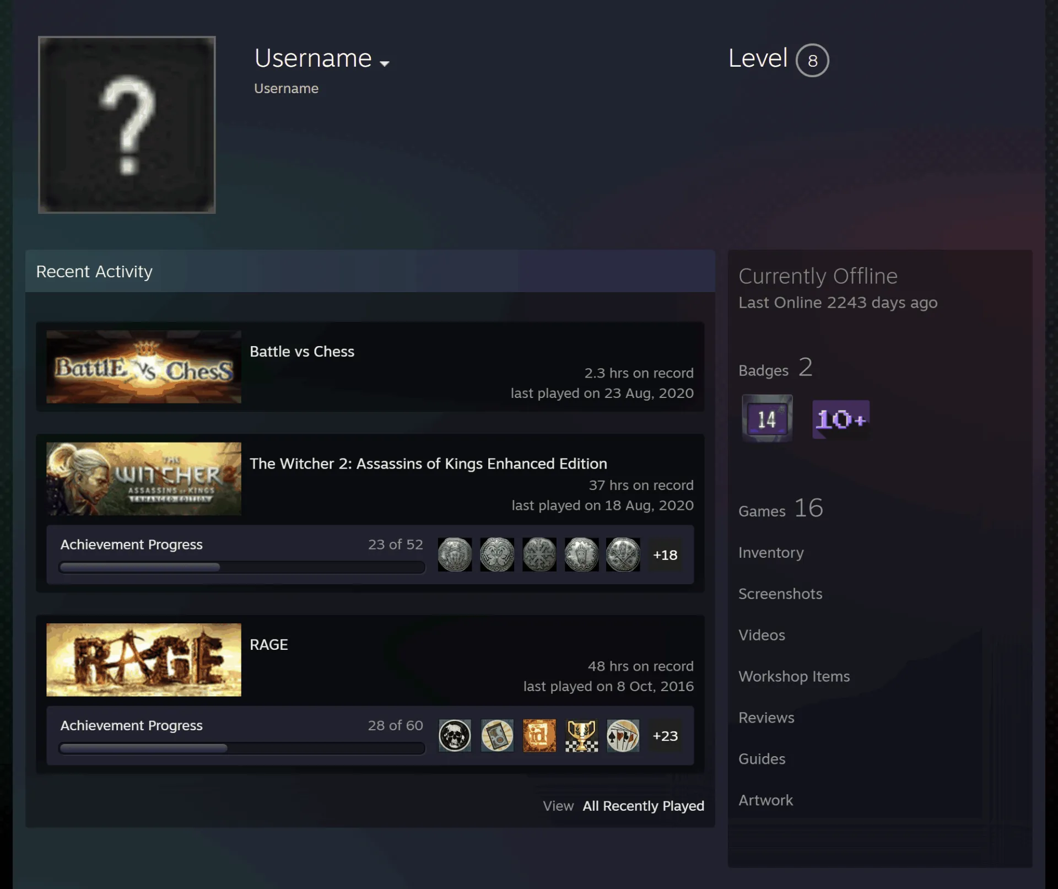Open the Username dropdown arrow

click(385, 63)
